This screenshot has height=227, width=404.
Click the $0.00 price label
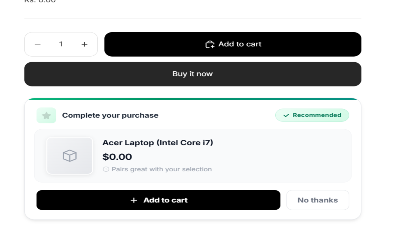coord(117,156)
